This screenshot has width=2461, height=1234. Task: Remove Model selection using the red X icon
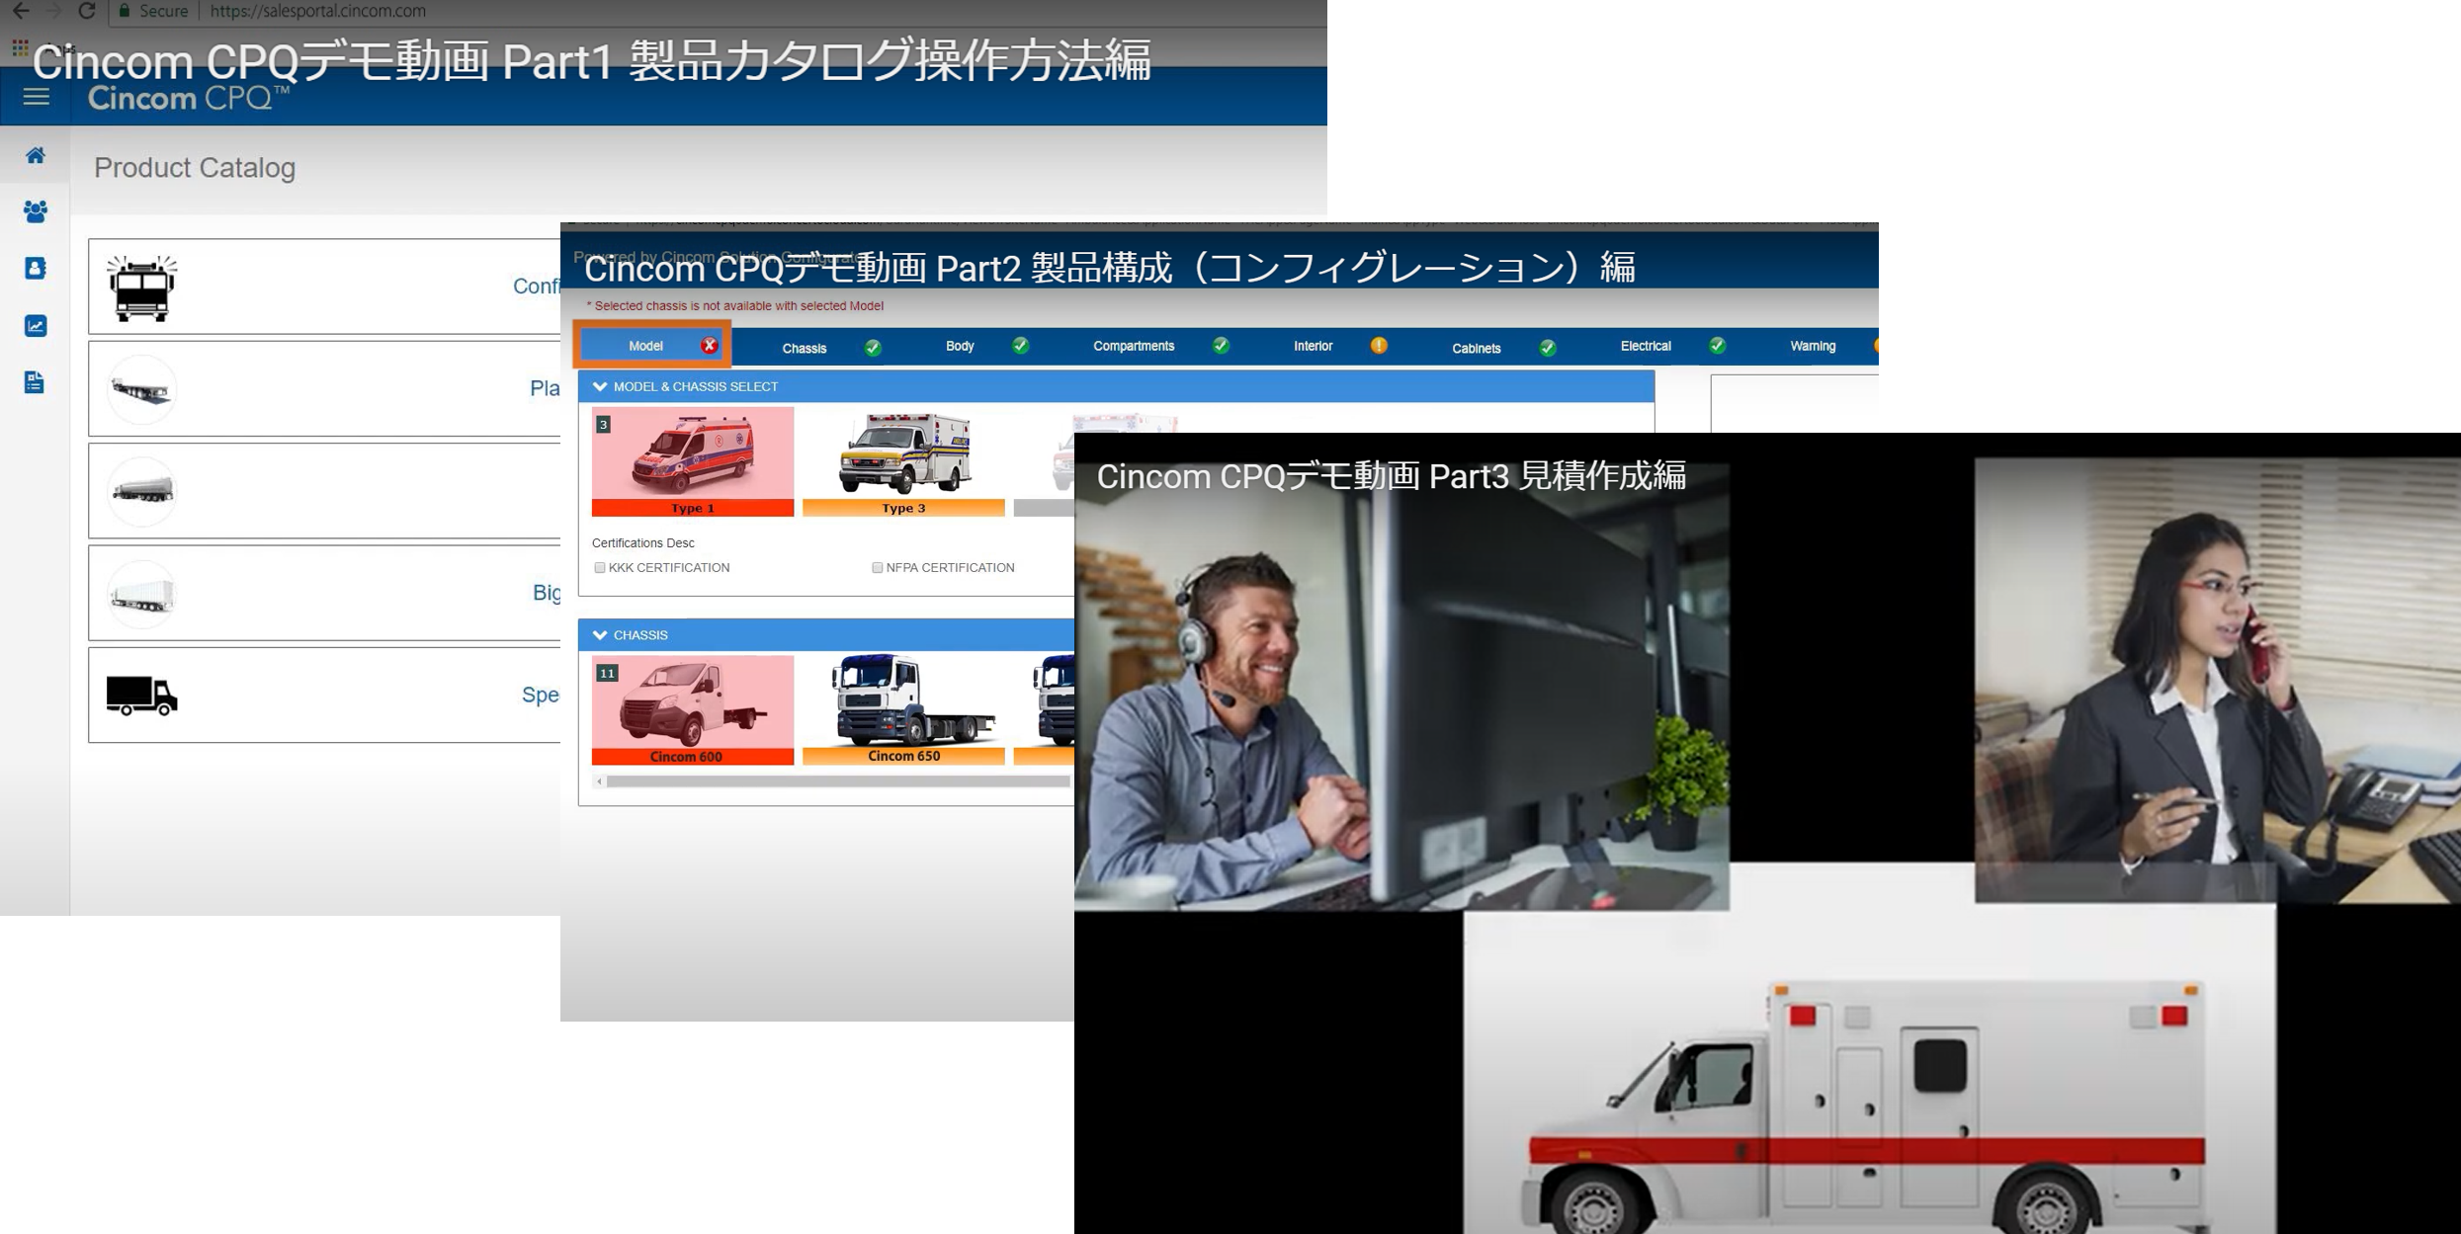click(708, 345)
